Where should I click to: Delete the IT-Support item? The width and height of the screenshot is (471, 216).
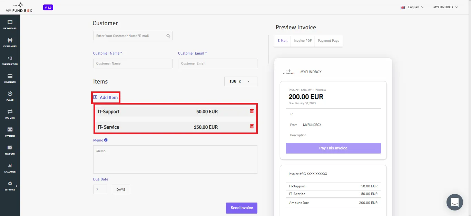[x=252, y=111]
